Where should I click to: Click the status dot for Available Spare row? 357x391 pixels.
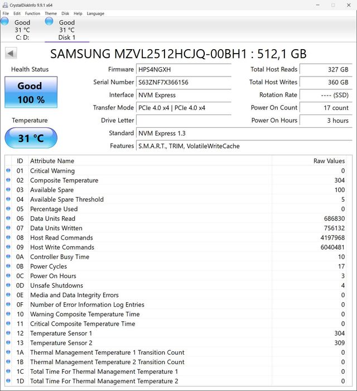8,189
